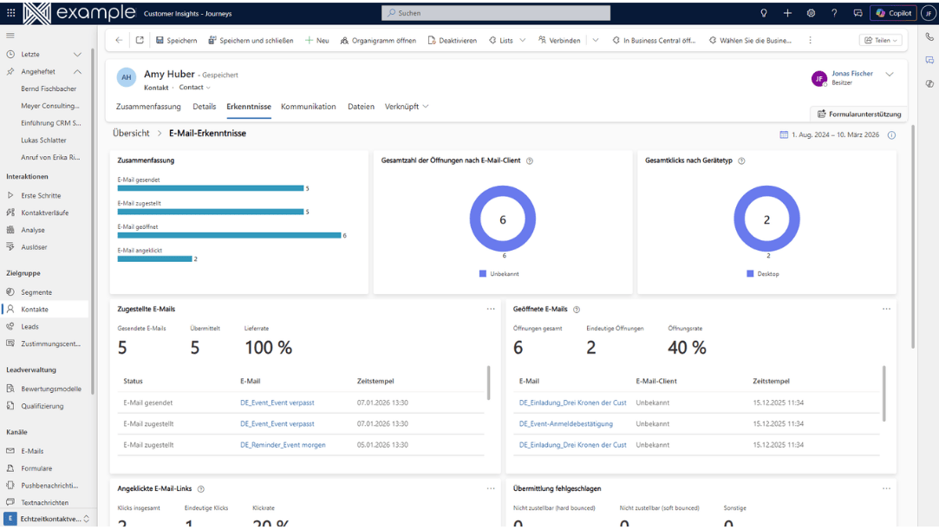
Task: Open the app launcher waffle icon
Action: tap(10, 13)
